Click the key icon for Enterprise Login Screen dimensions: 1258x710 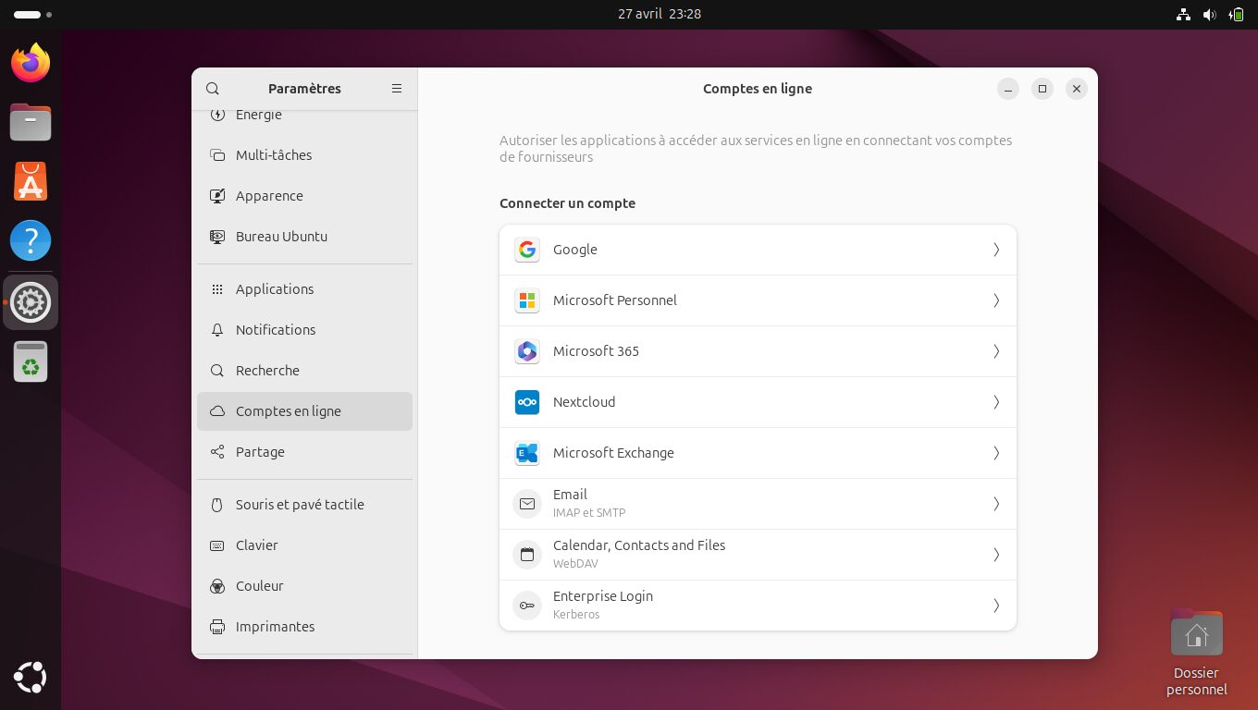point(527,606)
